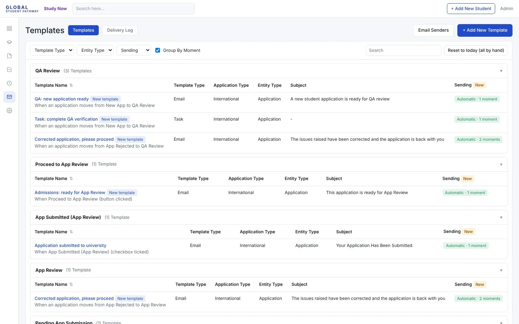Select the envelope mail icon in sidebar
519x324 pixels.
click(x=9, y=97)
